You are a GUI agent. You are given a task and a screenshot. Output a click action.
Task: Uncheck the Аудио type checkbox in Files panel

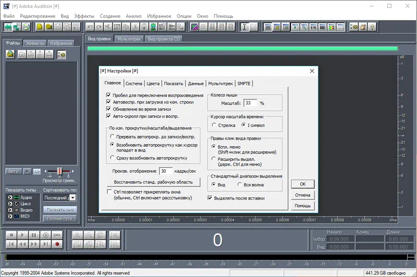tap(10, 197)
